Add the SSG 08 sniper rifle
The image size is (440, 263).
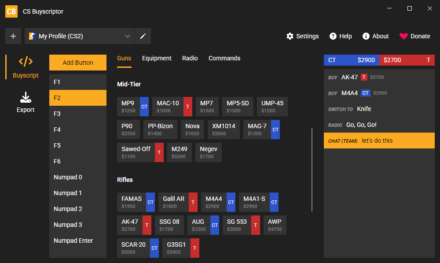[x=169, y=225]
